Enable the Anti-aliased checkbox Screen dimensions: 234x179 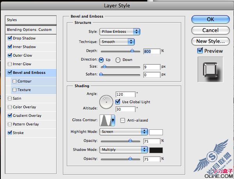[x=123, y=120]
